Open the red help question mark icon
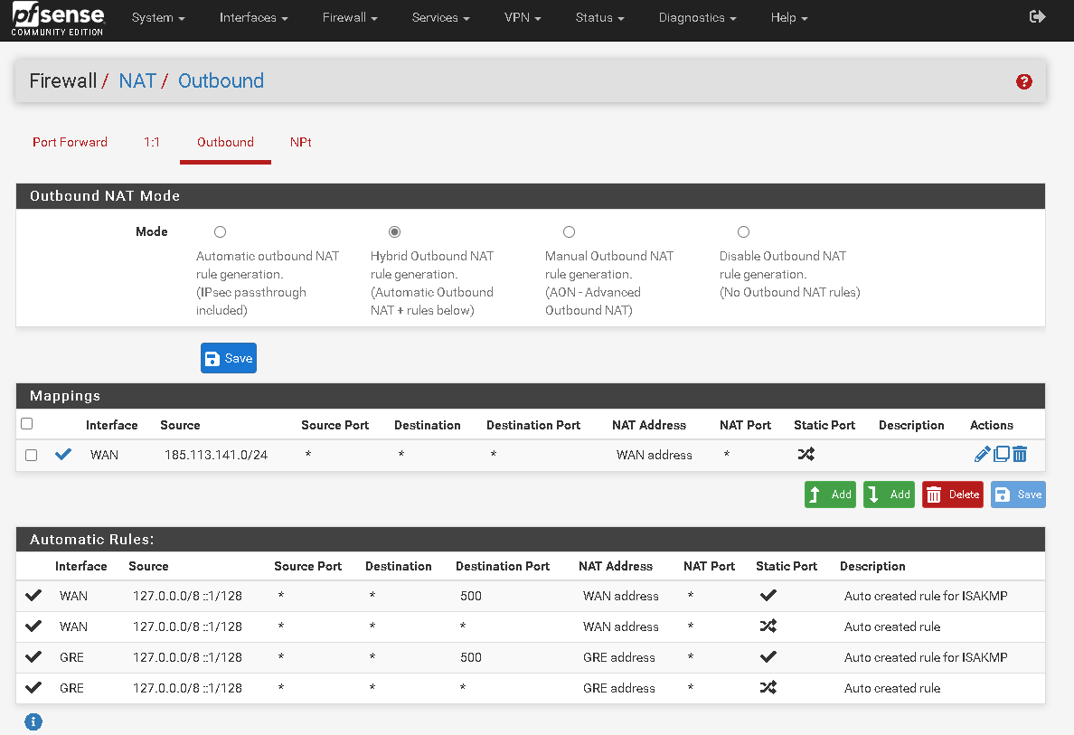 click(x=1024, y=81)
